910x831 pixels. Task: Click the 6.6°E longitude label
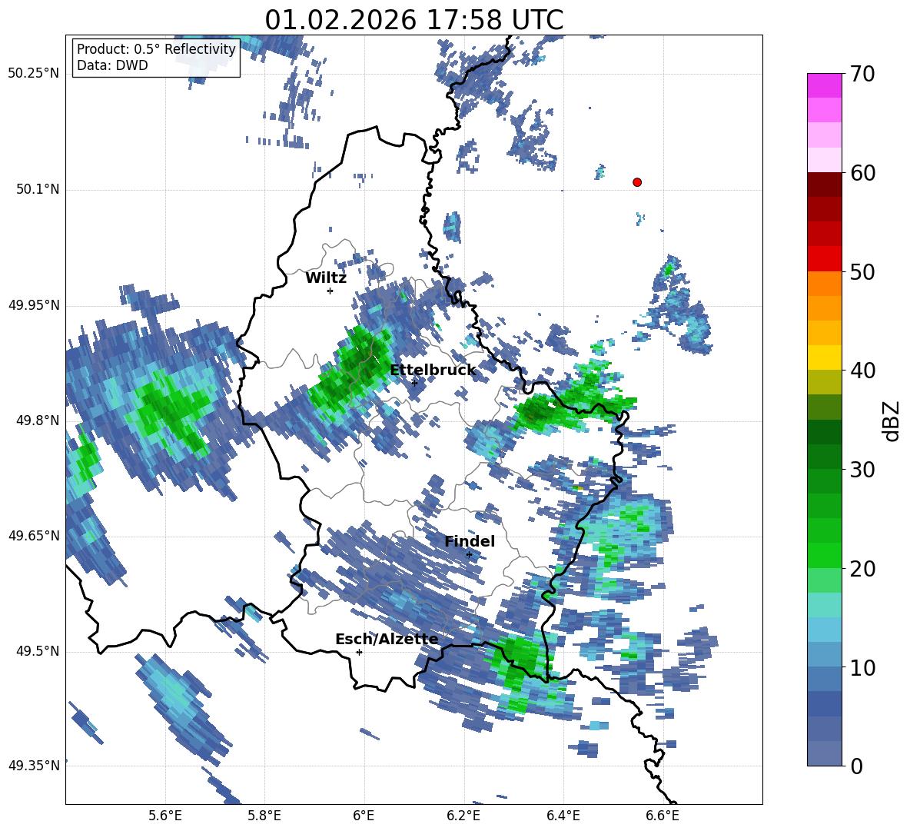pyautogui.click(x=663, y=816)
